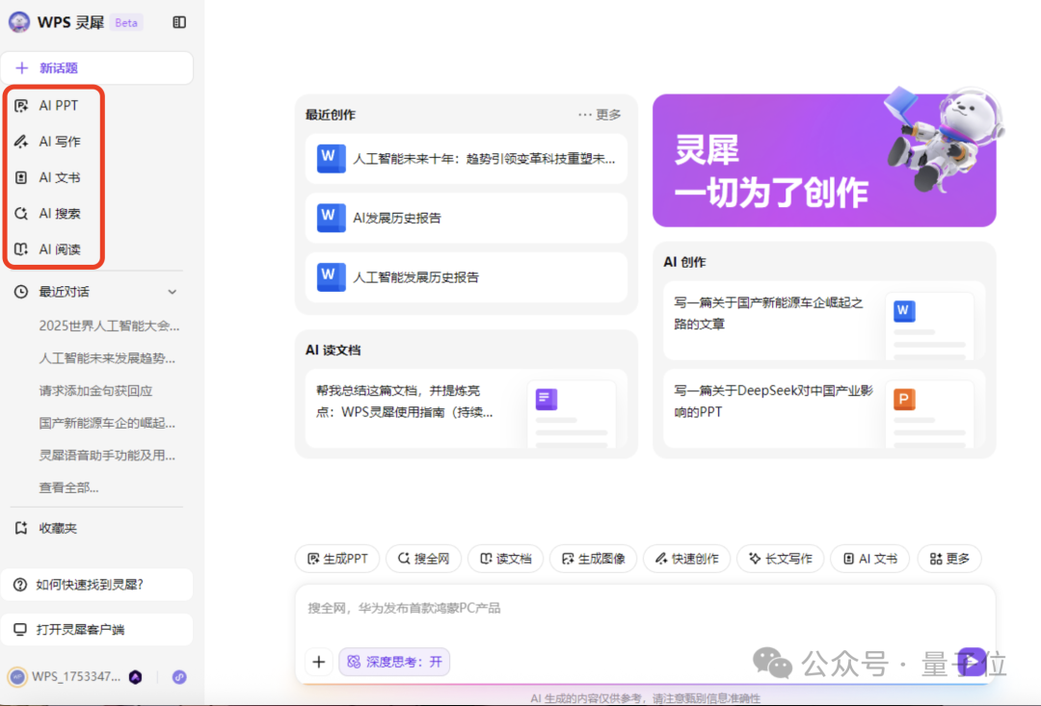The height and width of the screenshot is (706, 1041).
Task: Open the AI发展历史报告 document
Action: click(x=467, y=218)
